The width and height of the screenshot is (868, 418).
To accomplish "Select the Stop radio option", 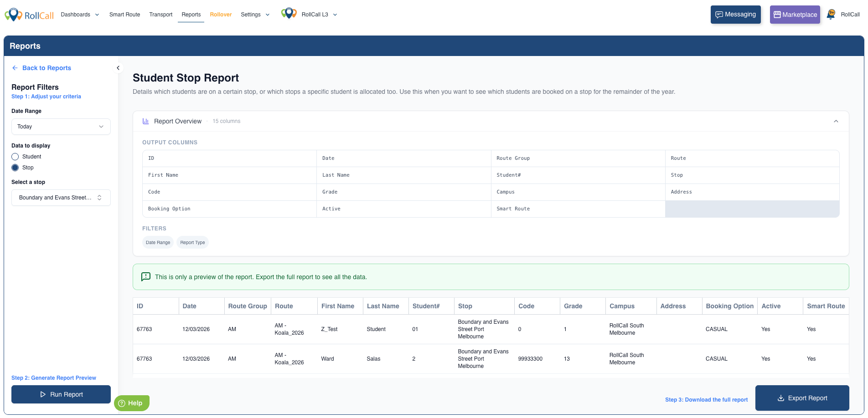I will click(x=15, y=168).
